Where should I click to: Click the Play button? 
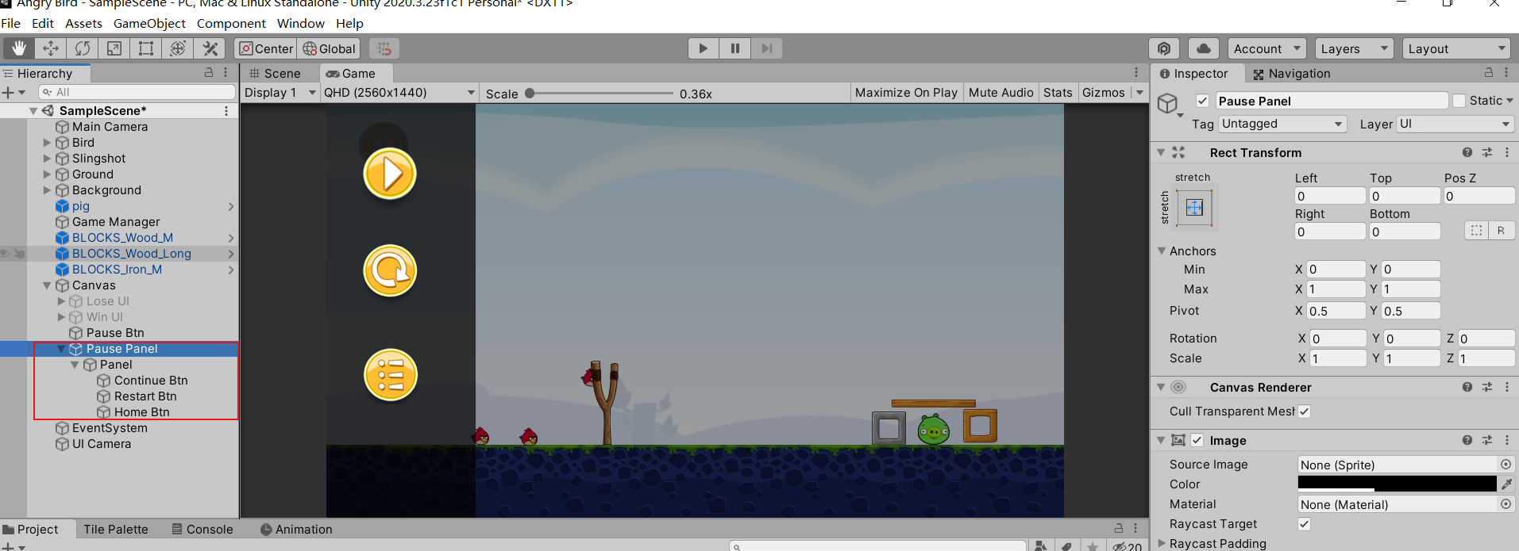pos(703,48)
